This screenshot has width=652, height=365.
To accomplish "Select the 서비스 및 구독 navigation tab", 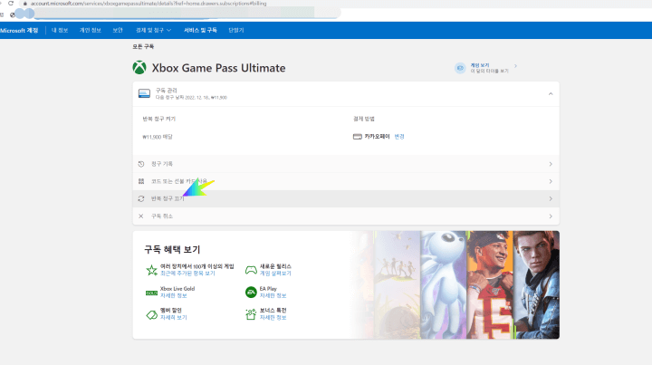I will 200,31.
